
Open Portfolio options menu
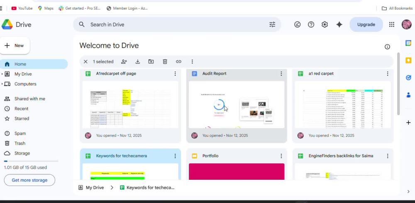(281, 156)
